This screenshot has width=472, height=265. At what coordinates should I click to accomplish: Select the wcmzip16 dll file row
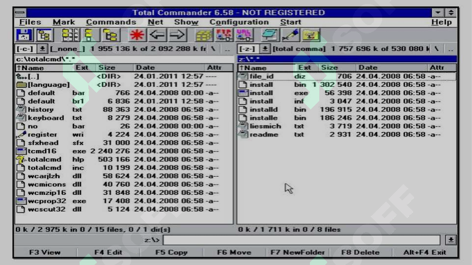click(x=124, y=192)
